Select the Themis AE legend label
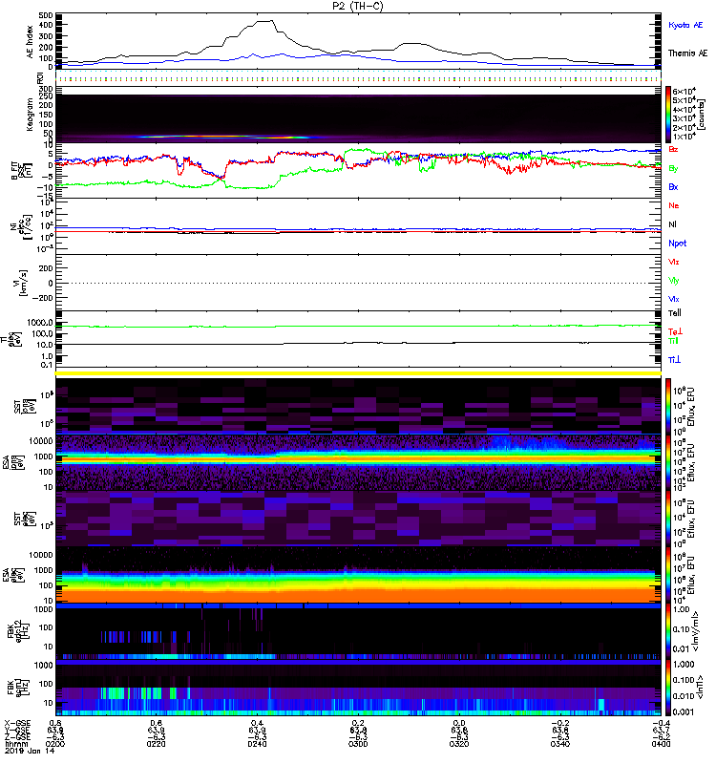Screen dimensions: 716x764 tap(687, 53)
